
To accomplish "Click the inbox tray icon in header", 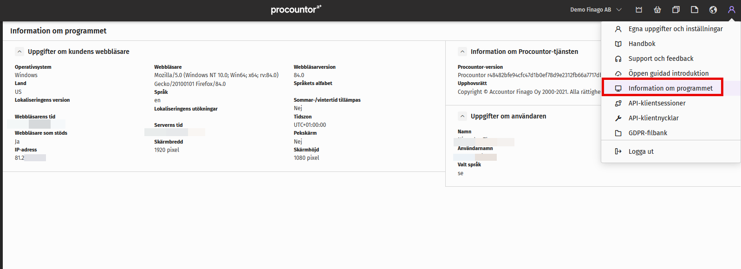I will coord(639,10).
